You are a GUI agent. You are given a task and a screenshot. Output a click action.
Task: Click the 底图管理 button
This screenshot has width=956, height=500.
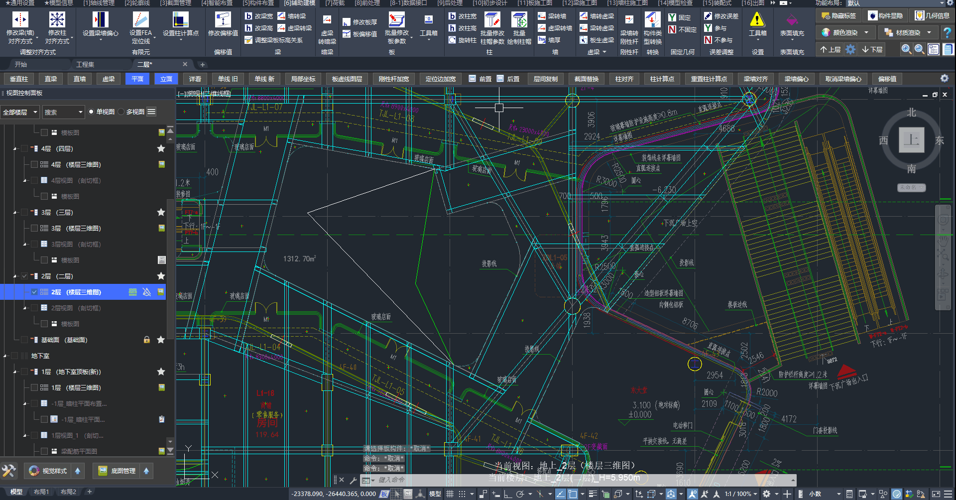pyautogui.click(x=118, y=471)
